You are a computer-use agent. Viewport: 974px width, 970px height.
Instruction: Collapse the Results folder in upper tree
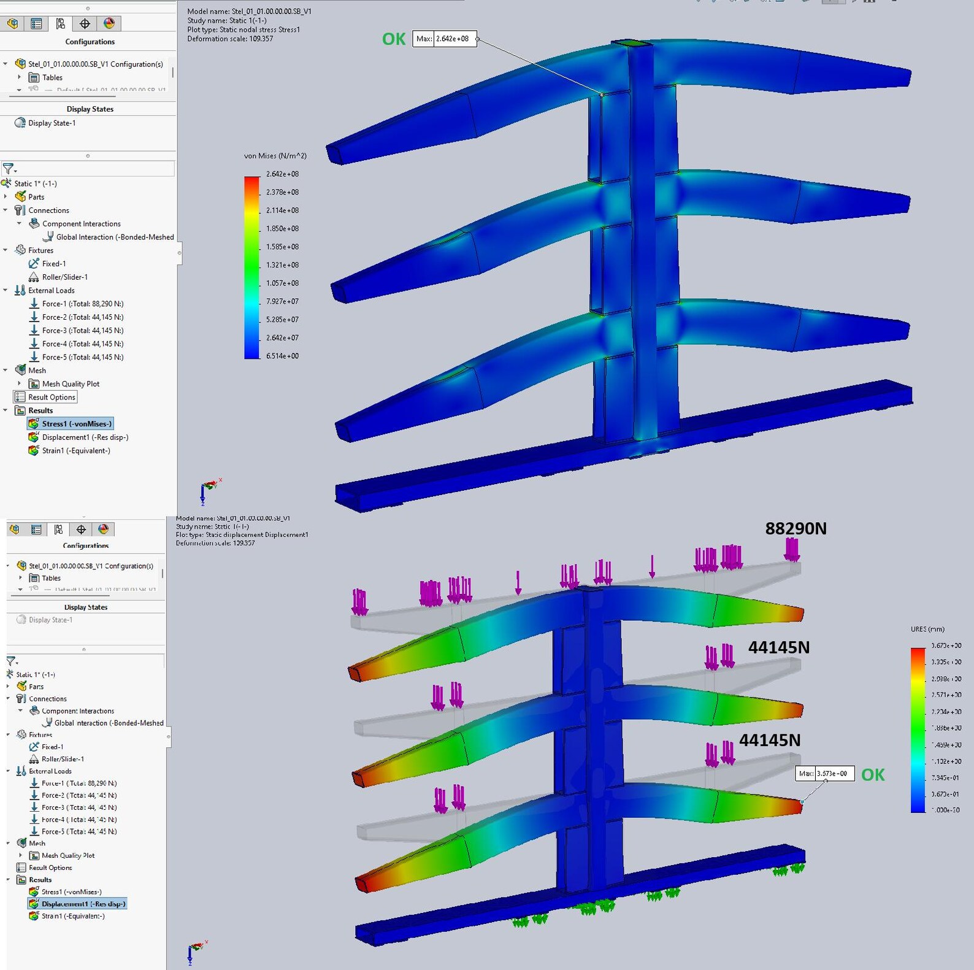point(6,410)
